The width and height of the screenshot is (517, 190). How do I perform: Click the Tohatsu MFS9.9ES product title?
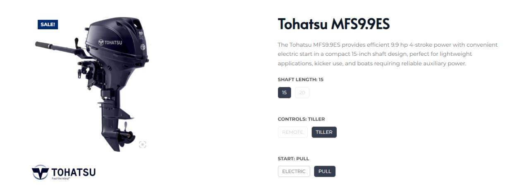click(334, 25)
